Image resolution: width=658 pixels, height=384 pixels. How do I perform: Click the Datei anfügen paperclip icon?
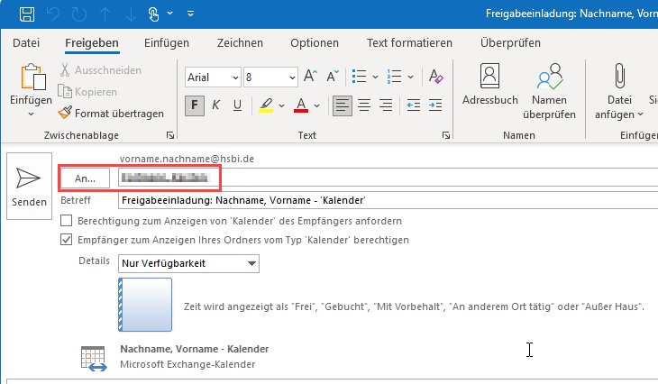coord(619,76)
